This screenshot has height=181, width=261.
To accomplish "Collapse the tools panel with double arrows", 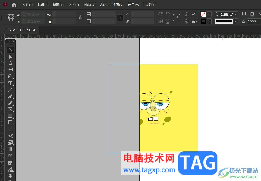I will (x=8, y=41).
